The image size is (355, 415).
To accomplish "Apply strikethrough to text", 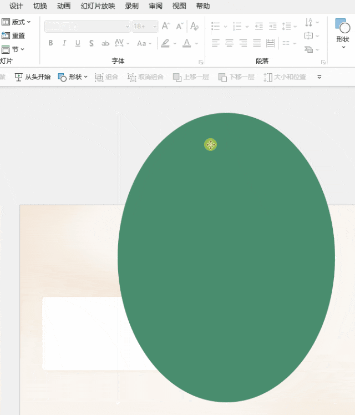I will coord(105,43).
